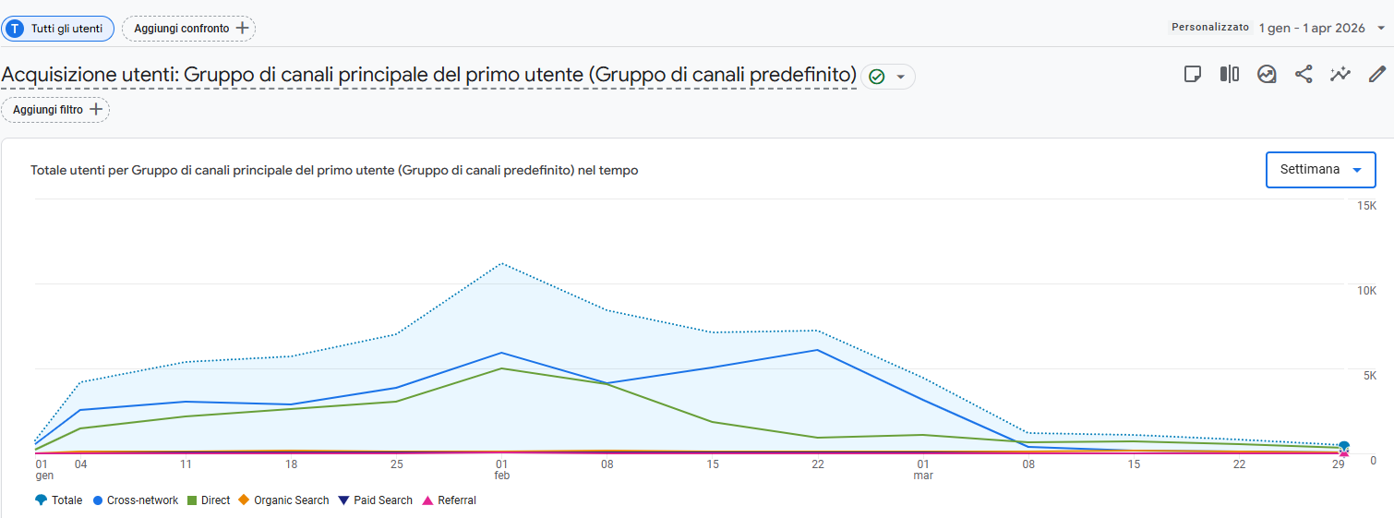Click the blue T user segment badge
Image resolution: width=1394 pixels, height=518 pixels.
tap(15, 29)
